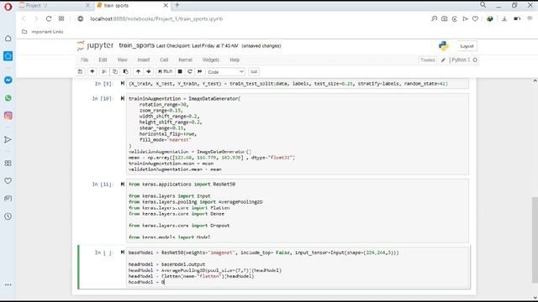The height and width of the screenshot is (302, 538).
Task: Open the Insert menu
Action: (144, 60)
